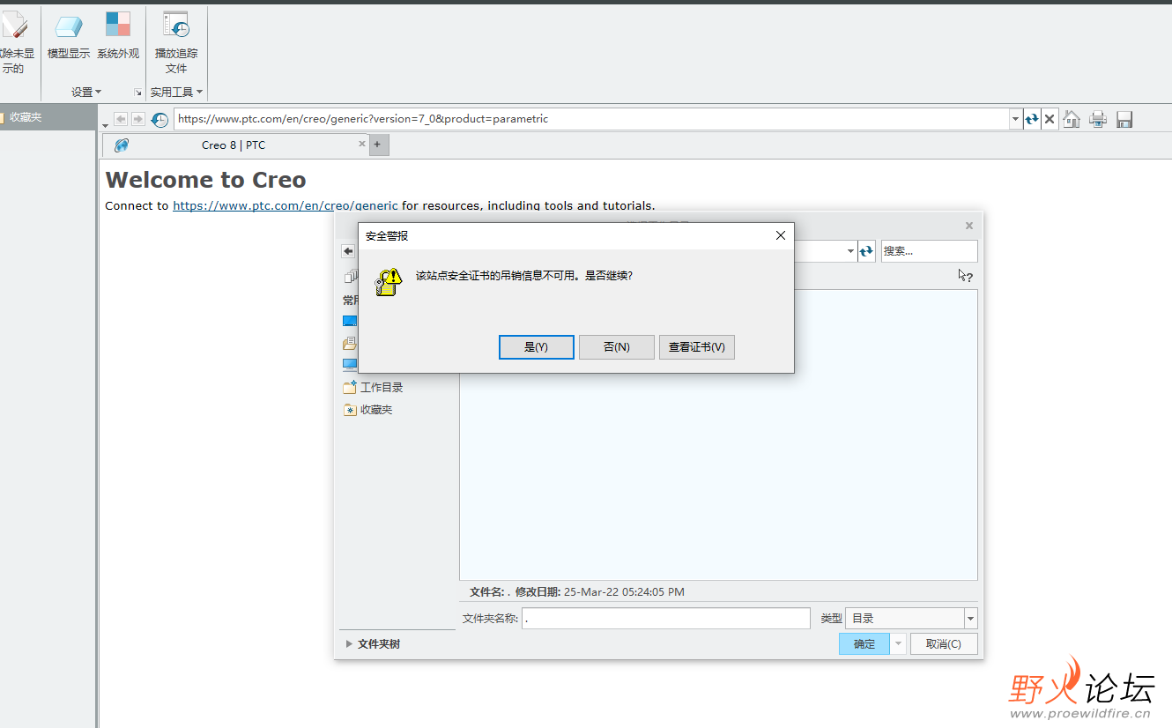Open the www.ptc.com/en/creo/generic link
1172x728 pixels.
pos(286,205)
